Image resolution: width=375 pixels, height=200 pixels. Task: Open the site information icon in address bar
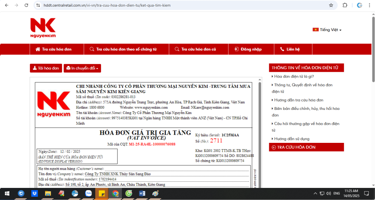[38, 5]
